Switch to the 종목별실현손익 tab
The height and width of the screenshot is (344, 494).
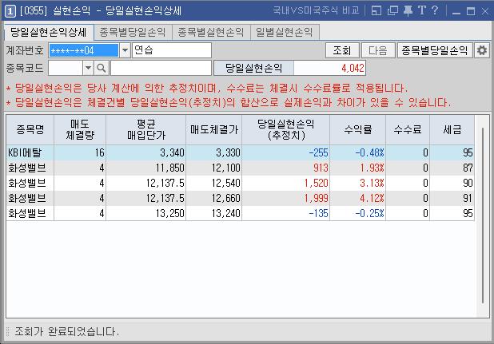point(211,32)
